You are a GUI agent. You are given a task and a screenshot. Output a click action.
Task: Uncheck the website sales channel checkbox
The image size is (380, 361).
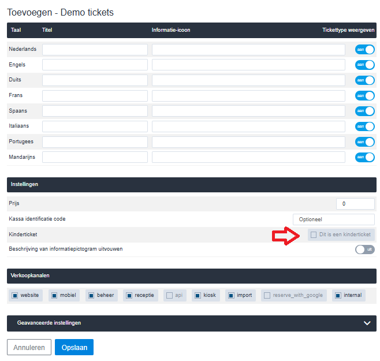pos(15,295)
